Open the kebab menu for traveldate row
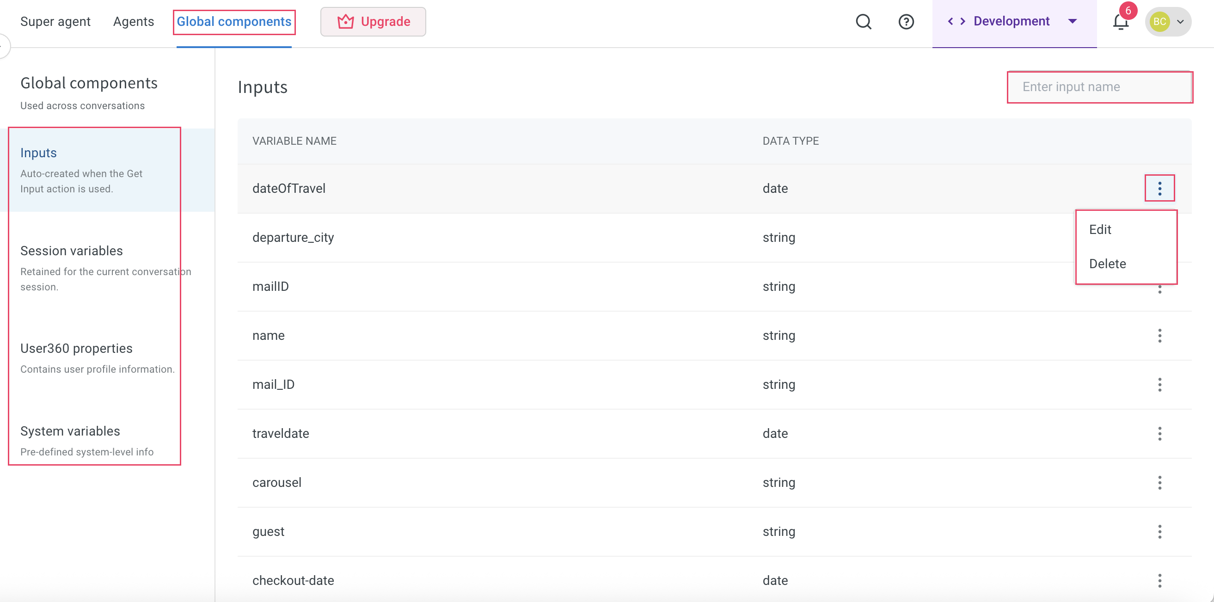The image size is (1214, 602). 1159,434
